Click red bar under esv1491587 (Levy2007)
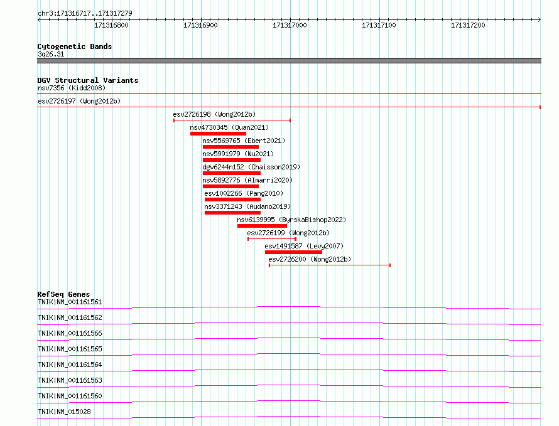 pos(293,252)
